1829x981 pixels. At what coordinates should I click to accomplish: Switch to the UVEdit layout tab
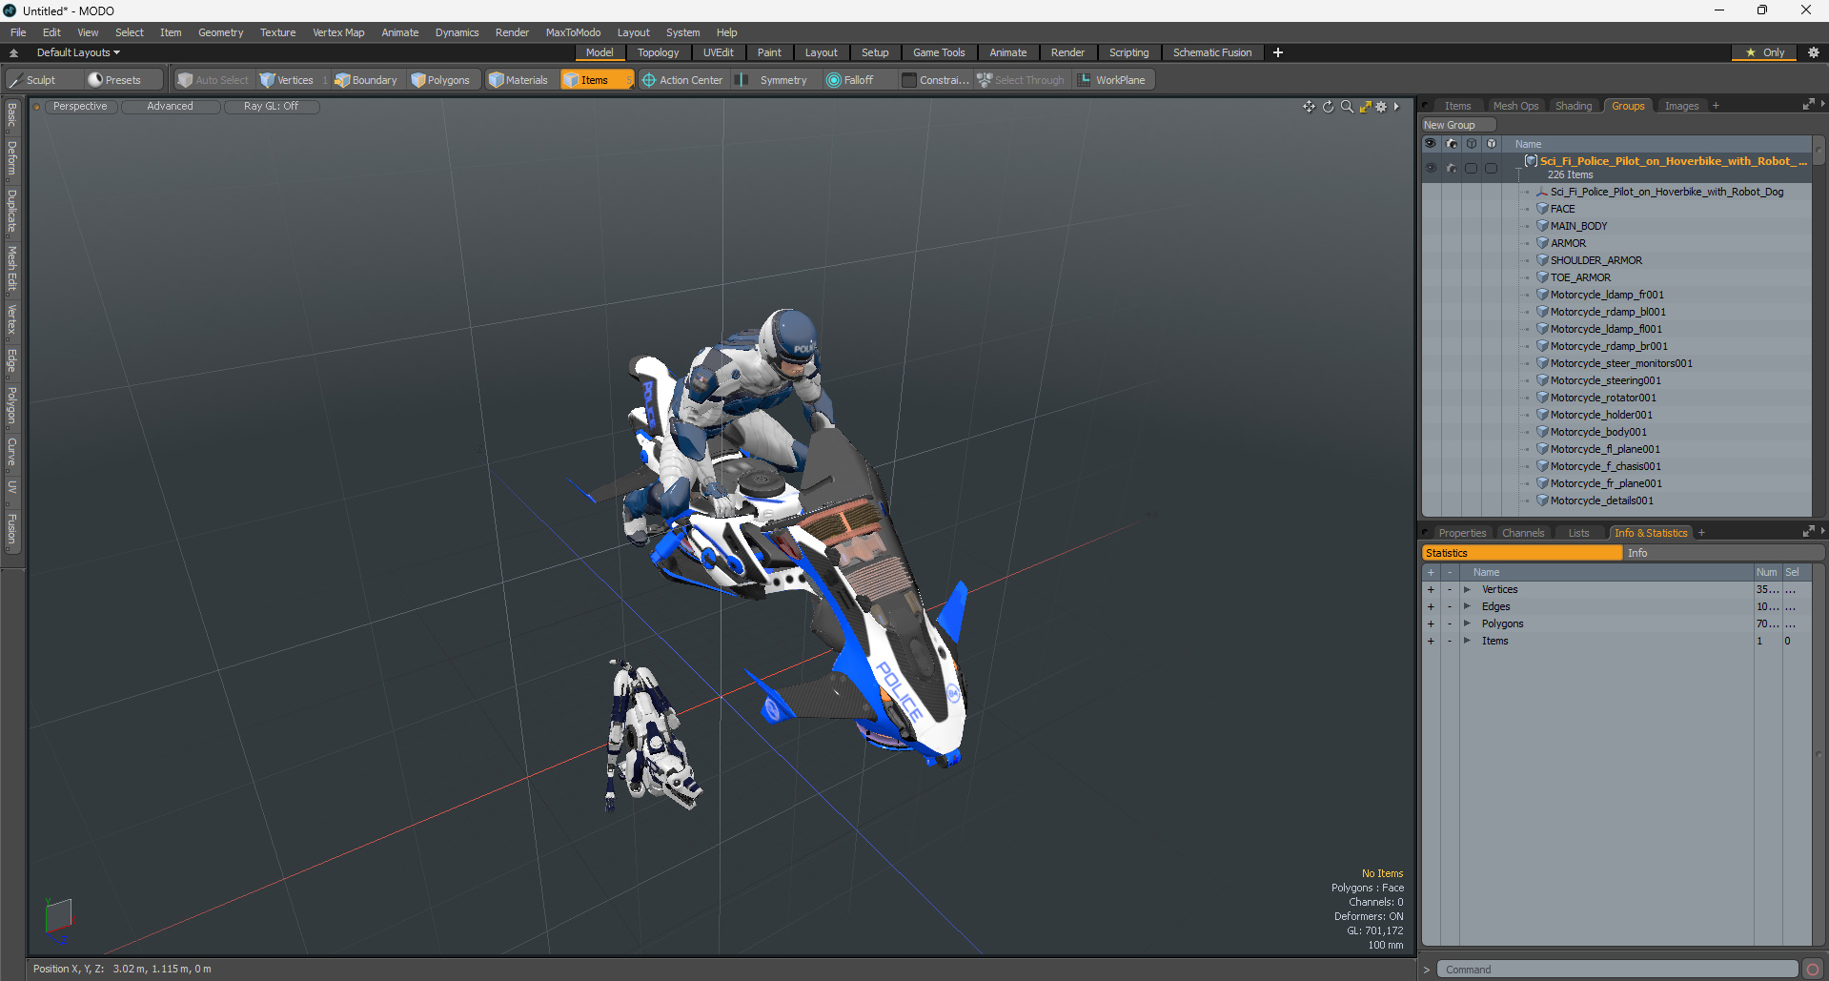[x=718, y=52]
